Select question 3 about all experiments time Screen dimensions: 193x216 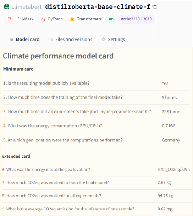tap(77, 112)
